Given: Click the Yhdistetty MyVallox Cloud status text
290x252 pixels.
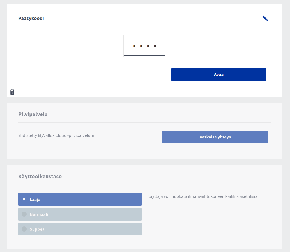Looking at the screenshot, I should click(x=57, y=135).
